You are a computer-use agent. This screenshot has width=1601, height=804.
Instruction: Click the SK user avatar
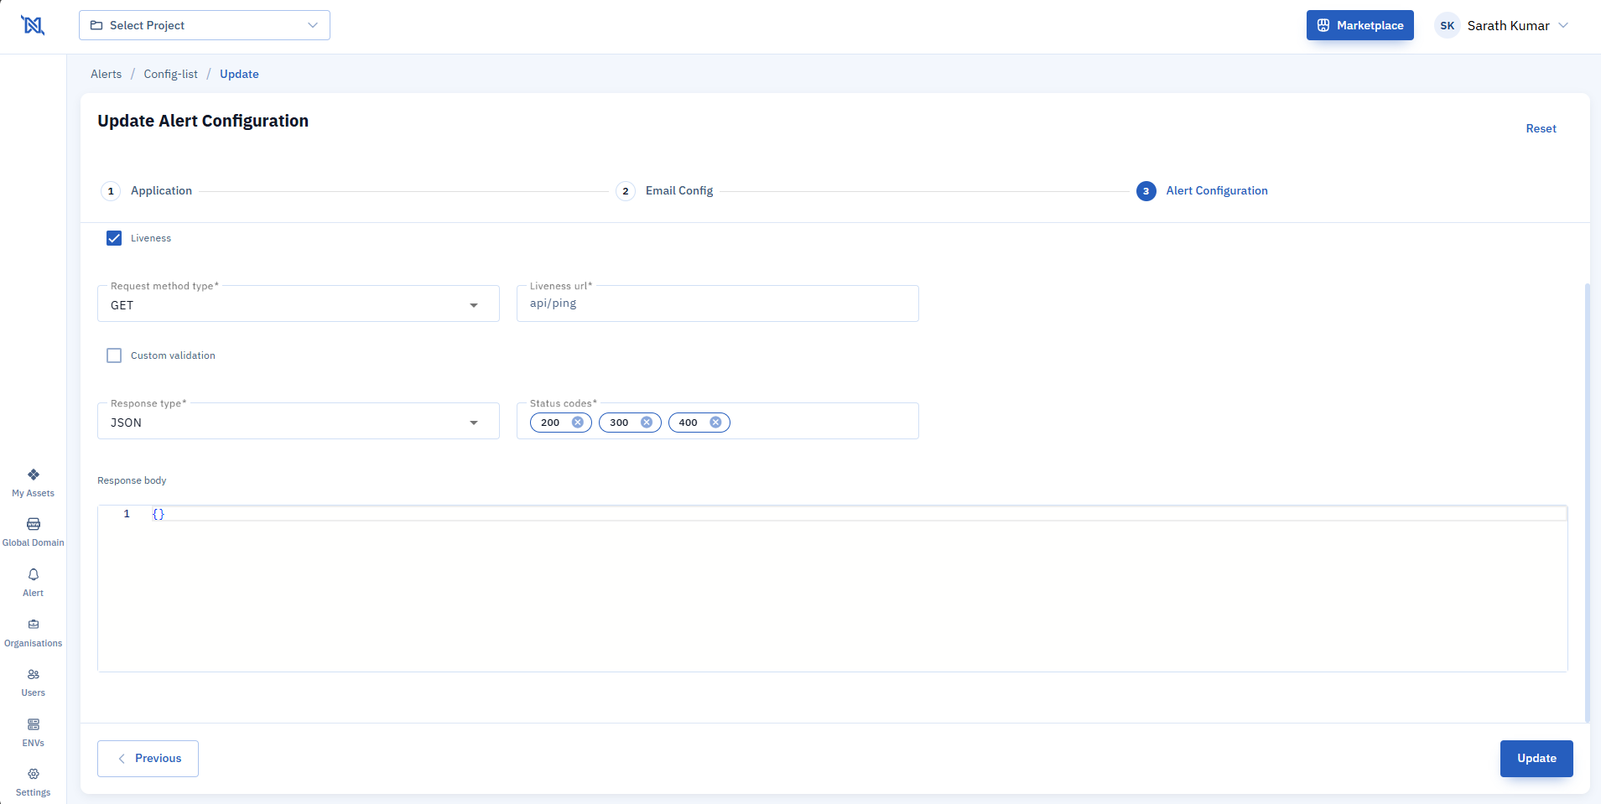[1448, 26]
